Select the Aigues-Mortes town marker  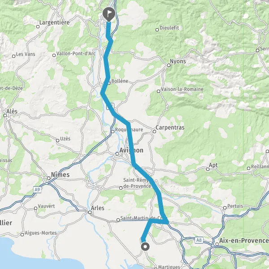coord(22,234)
